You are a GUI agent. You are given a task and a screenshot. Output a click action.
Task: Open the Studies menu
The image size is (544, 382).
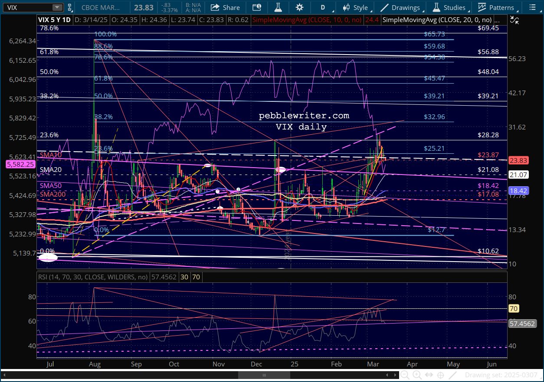[450, 7]
